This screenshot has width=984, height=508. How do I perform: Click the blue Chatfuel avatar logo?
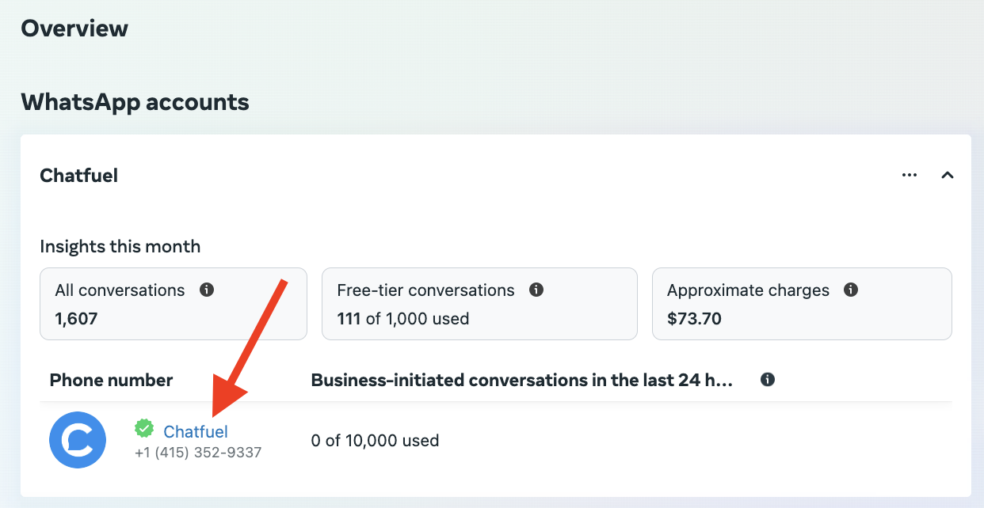pos(78,440)
